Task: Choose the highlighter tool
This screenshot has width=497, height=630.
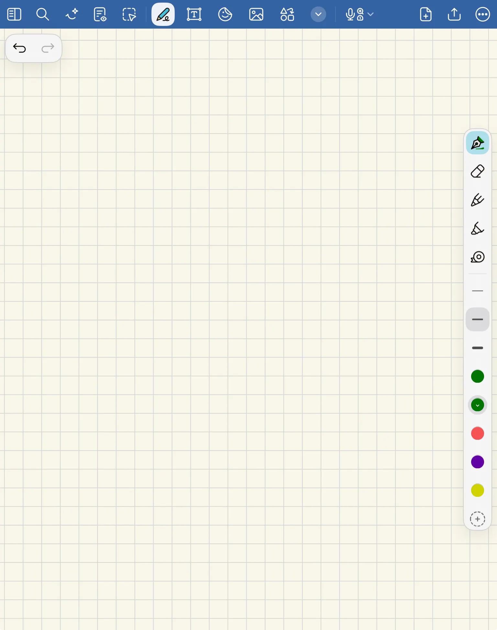Action: pos(477,229)
